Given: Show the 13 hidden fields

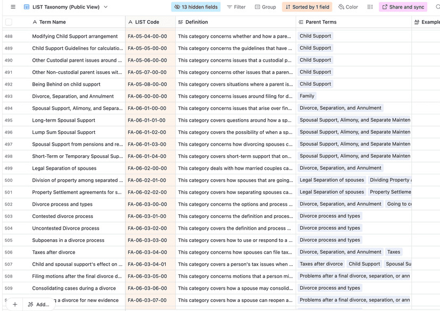Looking at the screenshot, I should [x=194, y=7].
